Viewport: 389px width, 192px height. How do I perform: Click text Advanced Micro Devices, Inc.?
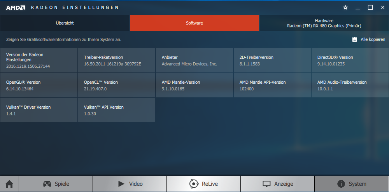point(189,64)
